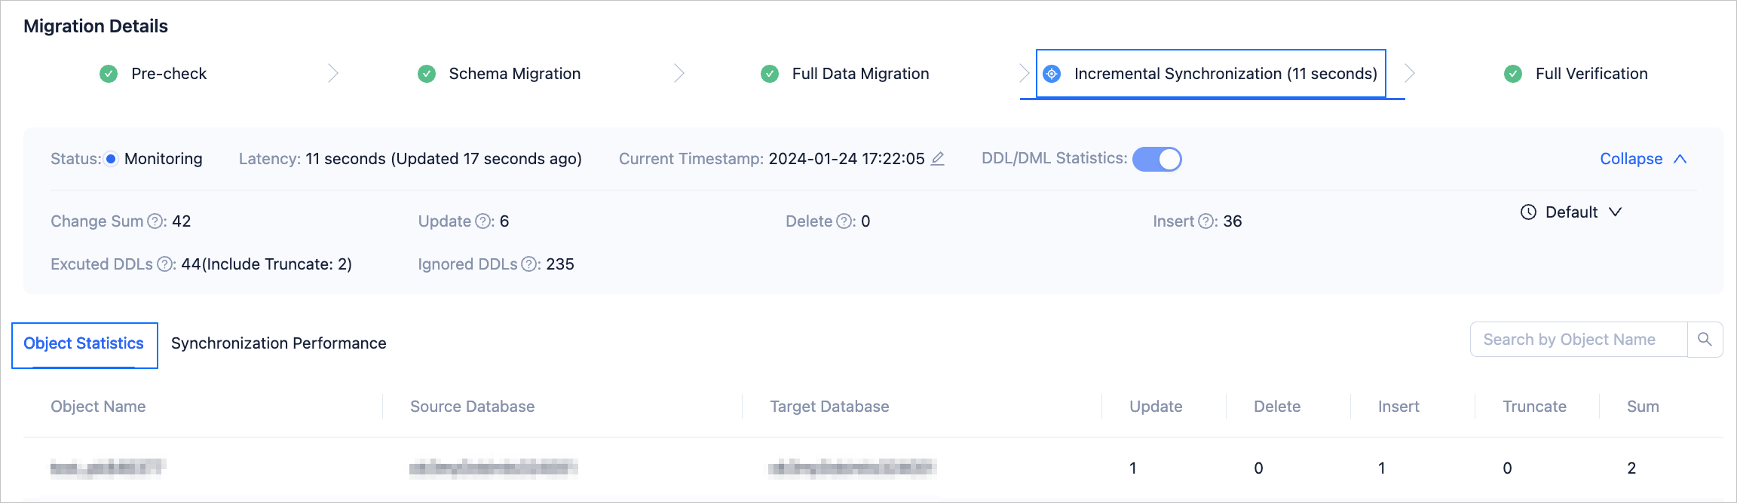The height and width of the screenshot is (503, 1737).
Task: Click the Incremental Synchronization target icon
Action: coord(1052,74)
